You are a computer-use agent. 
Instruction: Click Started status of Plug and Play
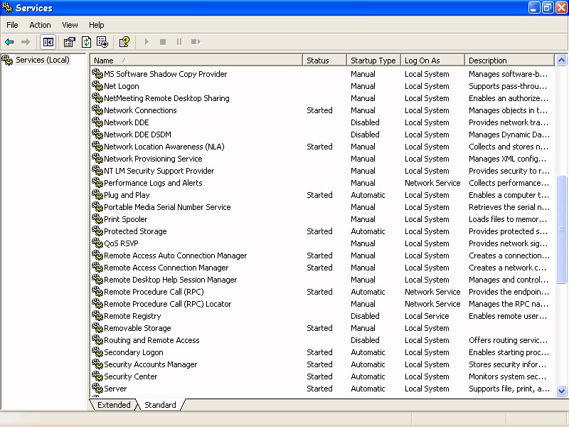tap(319, 195)
